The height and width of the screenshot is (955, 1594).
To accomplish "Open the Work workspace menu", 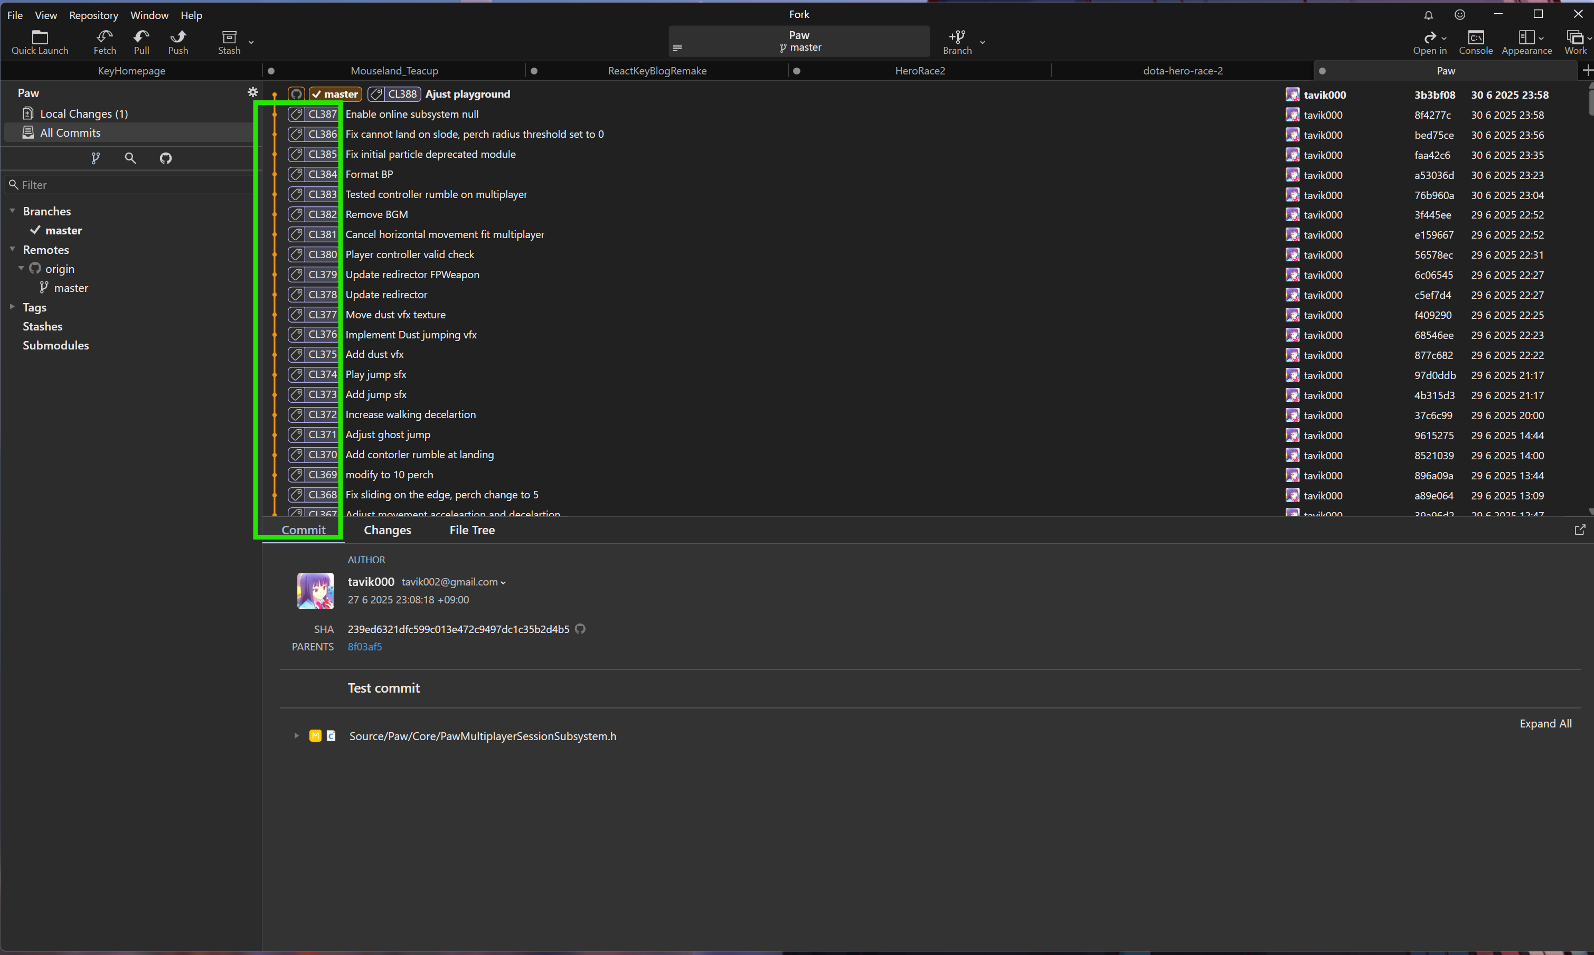I will point(1577,42).
